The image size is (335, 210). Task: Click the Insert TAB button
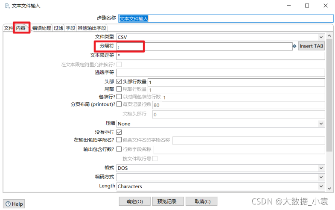311,46
